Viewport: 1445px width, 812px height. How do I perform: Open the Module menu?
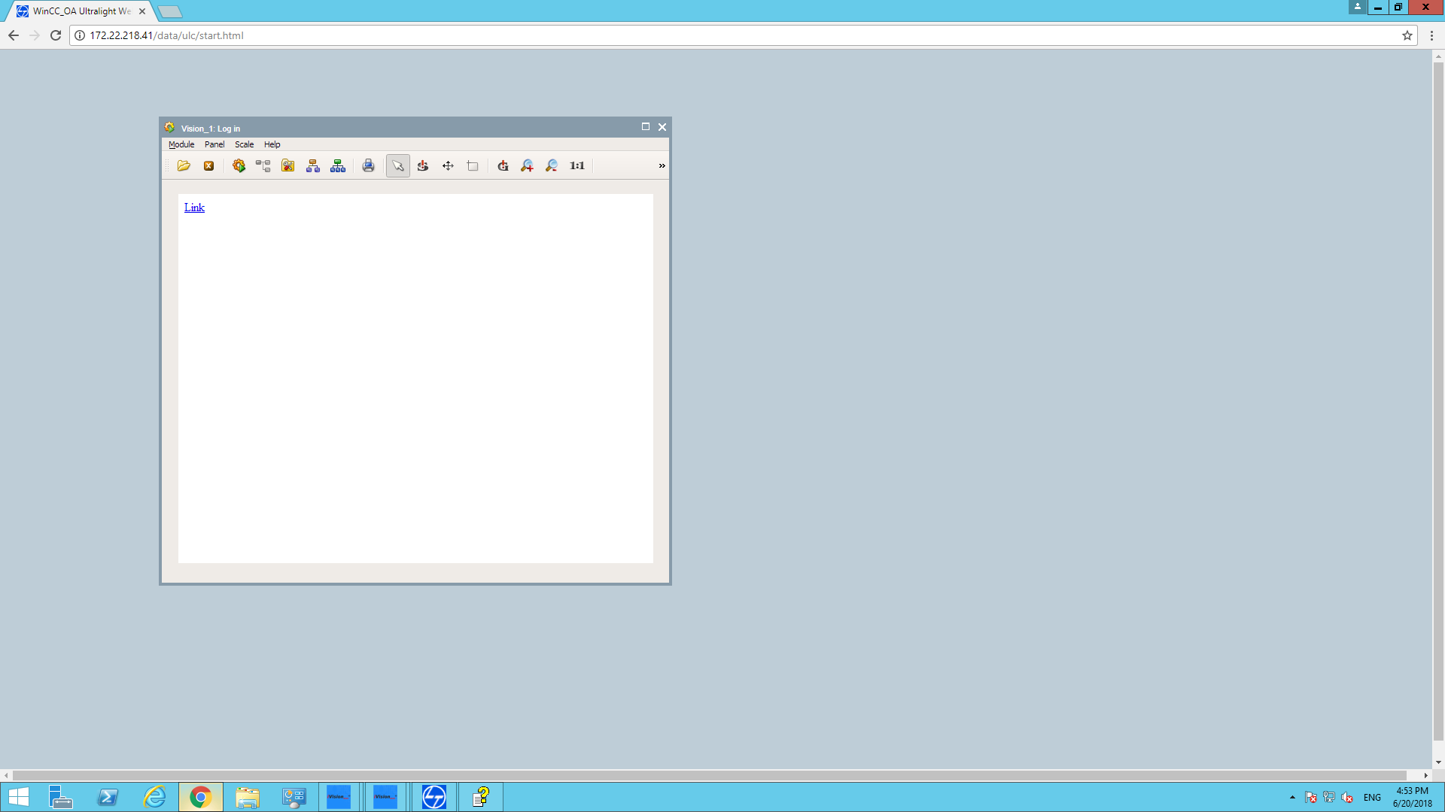[x=181, y=144]
